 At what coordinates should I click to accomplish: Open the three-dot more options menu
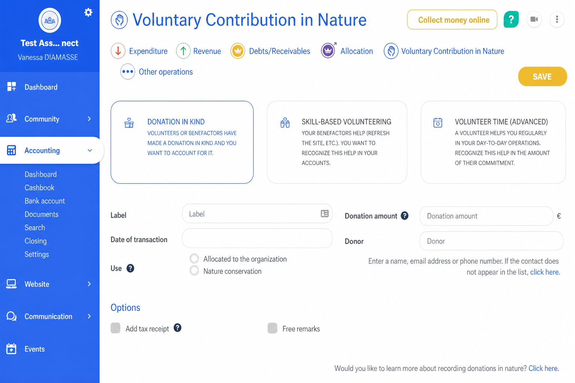pos(557,19)
